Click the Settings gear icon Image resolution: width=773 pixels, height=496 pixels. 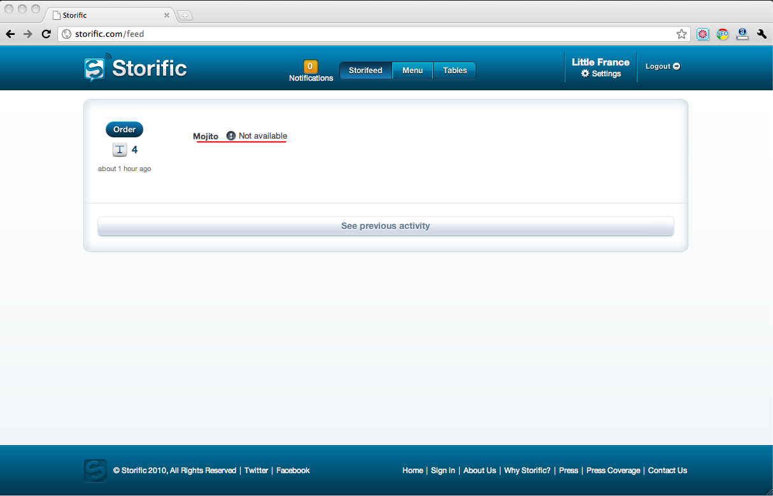[585, 74]
